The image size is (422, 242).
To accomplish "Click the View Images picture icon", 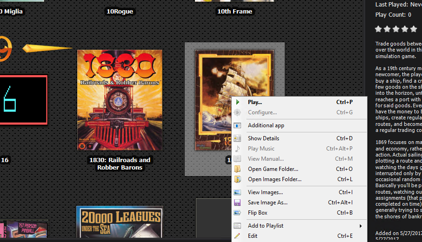I will click(237, 192).
